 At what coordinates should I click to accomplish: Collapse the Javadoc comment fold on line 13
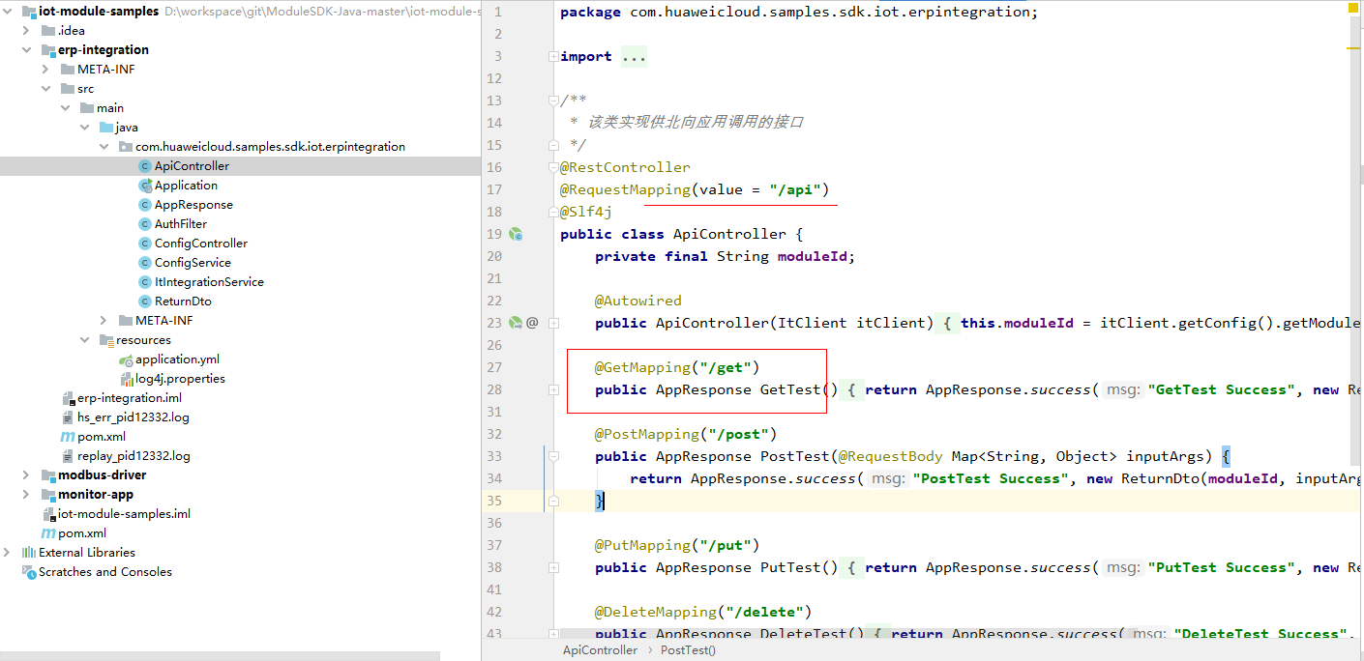(x=553, y=101)
